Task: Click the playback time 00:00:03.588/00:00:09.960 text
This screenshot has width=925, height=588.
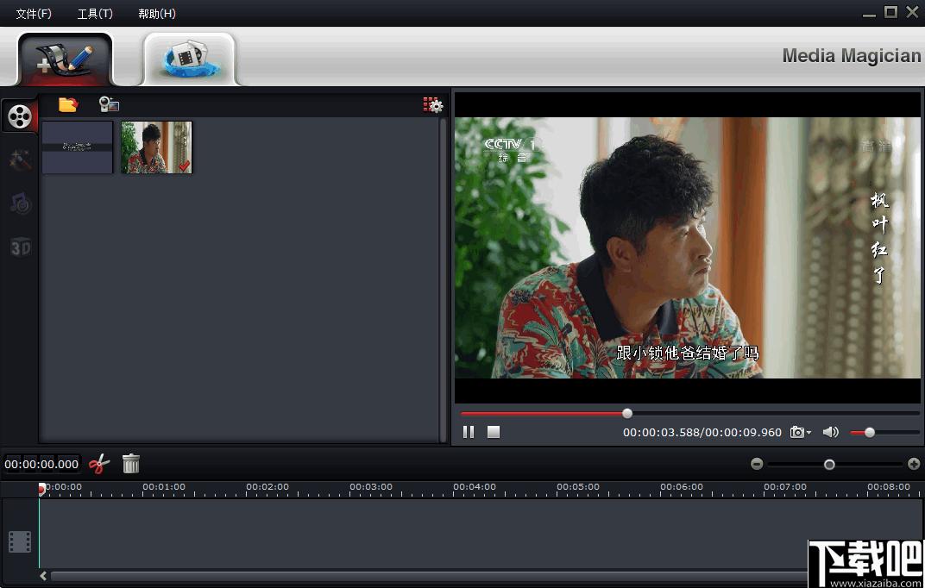Action: click(702, 433)
